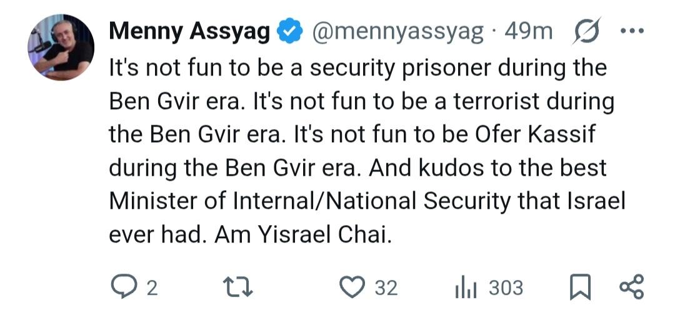Click the view count of 303
Screen dimensions: 675x313
(506, 287)
